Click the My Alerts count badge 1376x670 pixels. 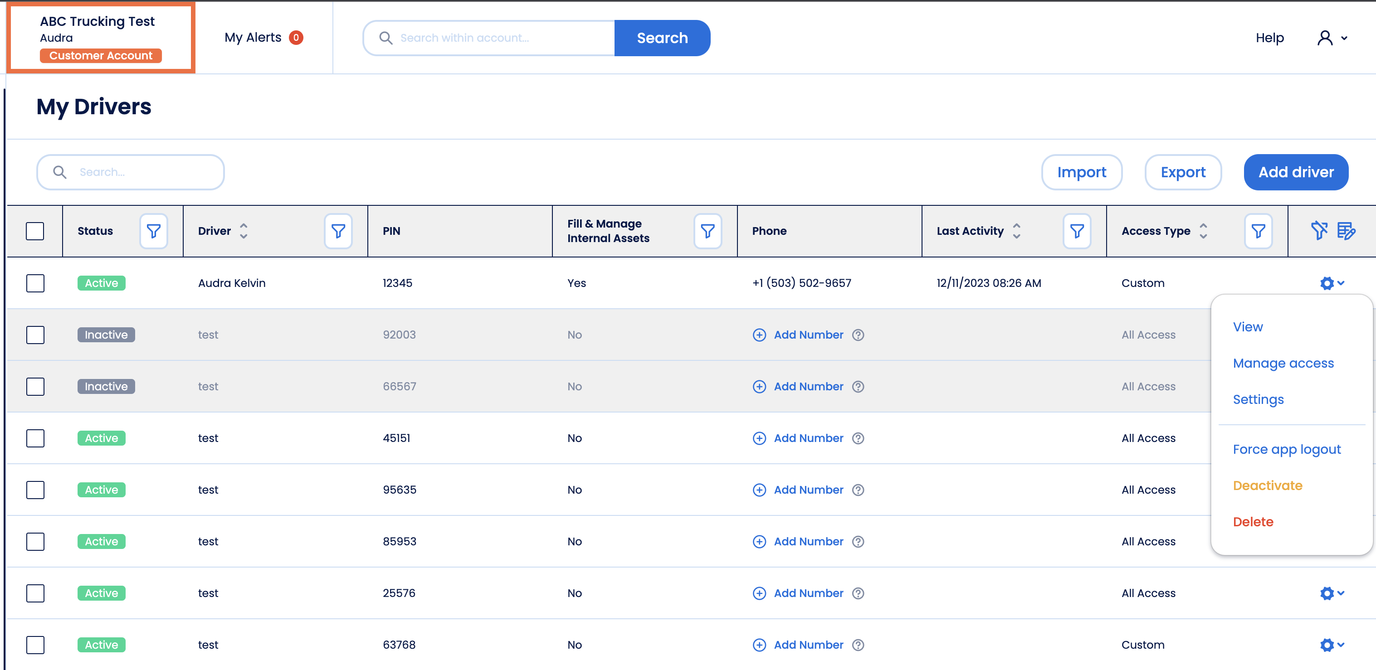tap(296, 38)
